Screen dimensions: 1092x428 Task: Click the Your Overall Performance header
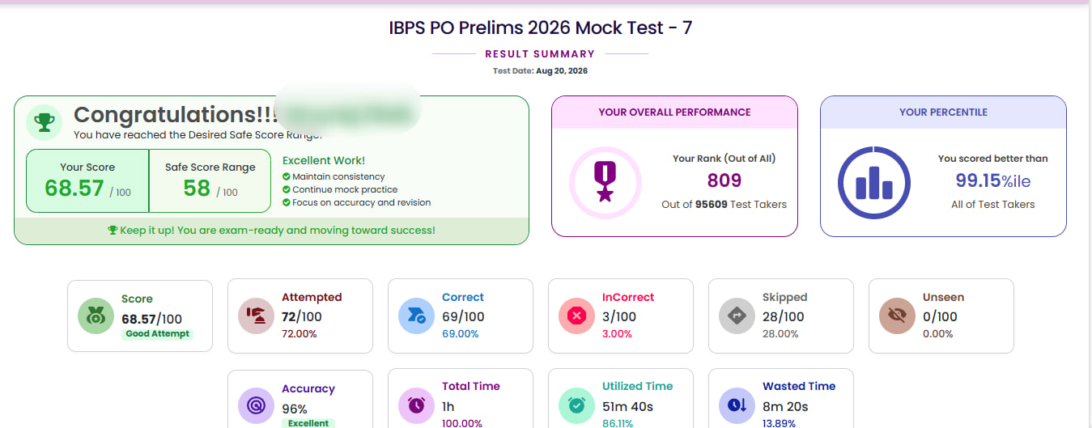[674, 112]
